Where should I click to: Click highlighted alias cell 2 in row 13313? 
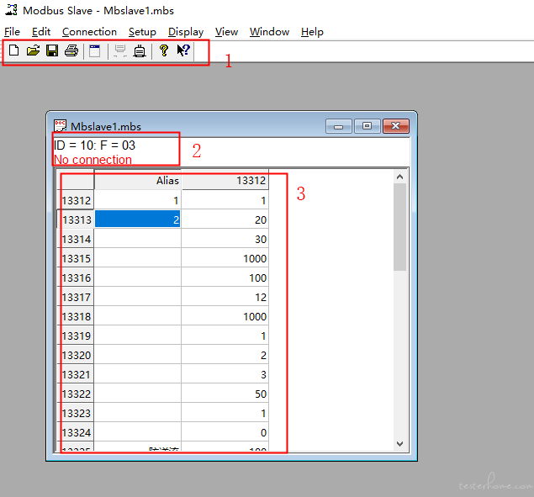tap(138, 219)
